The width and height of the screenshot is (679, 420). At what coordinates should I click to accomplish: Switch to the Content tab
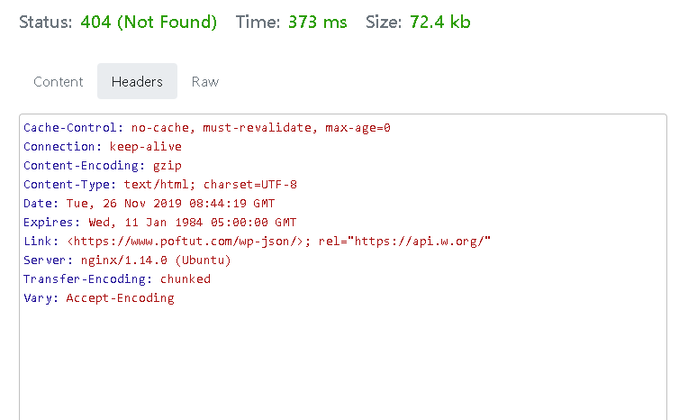58,81
